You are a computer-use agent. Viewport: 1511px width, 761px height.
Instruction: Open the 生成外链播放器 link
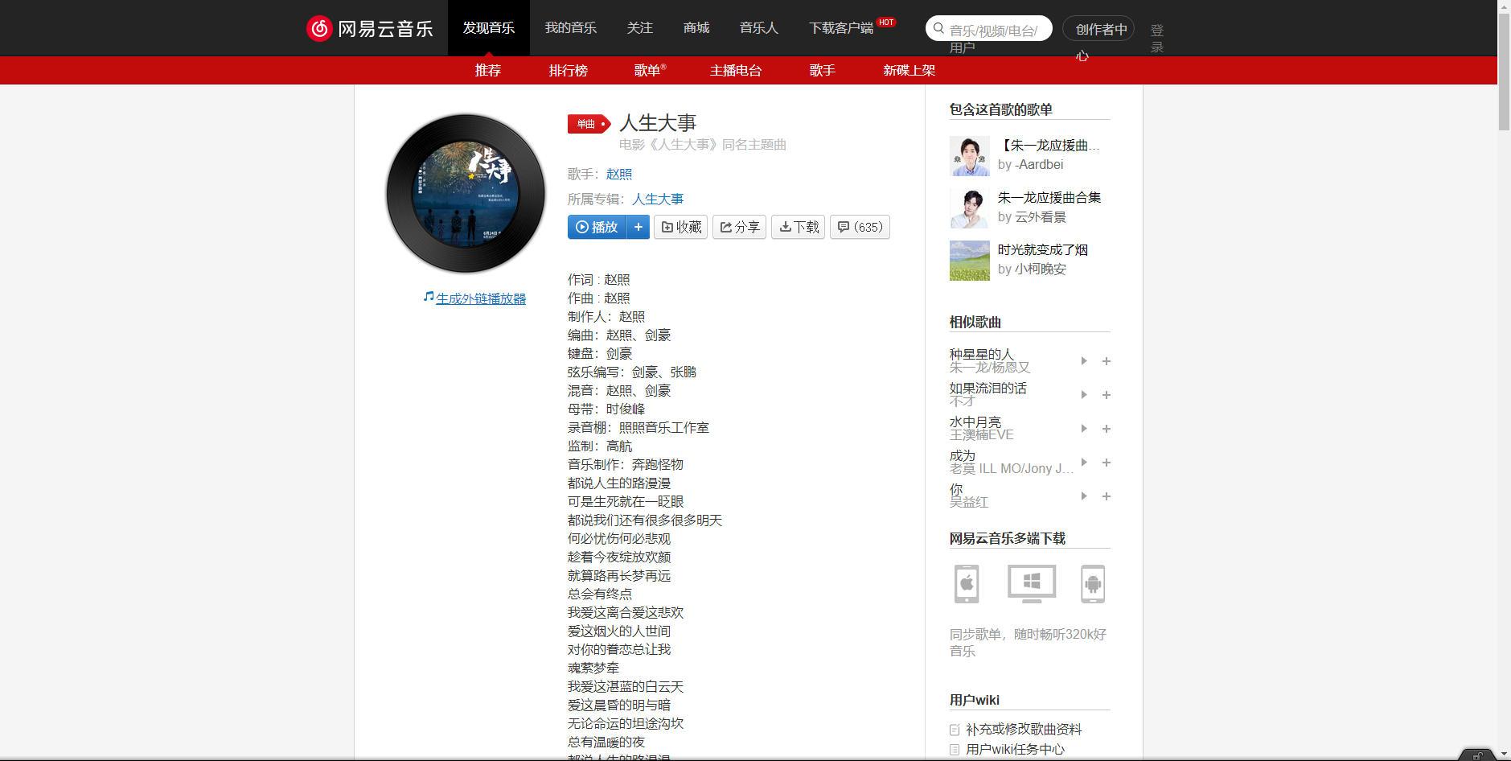(480, 298)
